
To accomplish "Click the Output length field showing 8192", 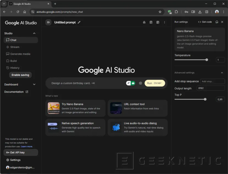I will click(211, 88).
